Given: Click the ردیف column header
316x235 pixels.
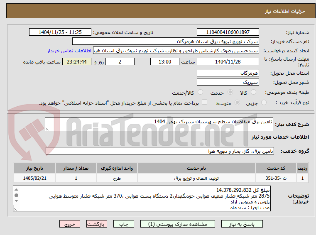Looking at the screenshot, I should pyautogui.click(x=302, y=168).
